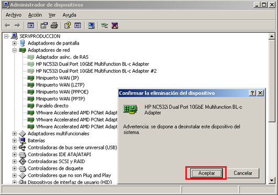This screenshot has width=278, height=195.
Task: Select Controladores que no son Plug and Play
Action: coord(69,176)
